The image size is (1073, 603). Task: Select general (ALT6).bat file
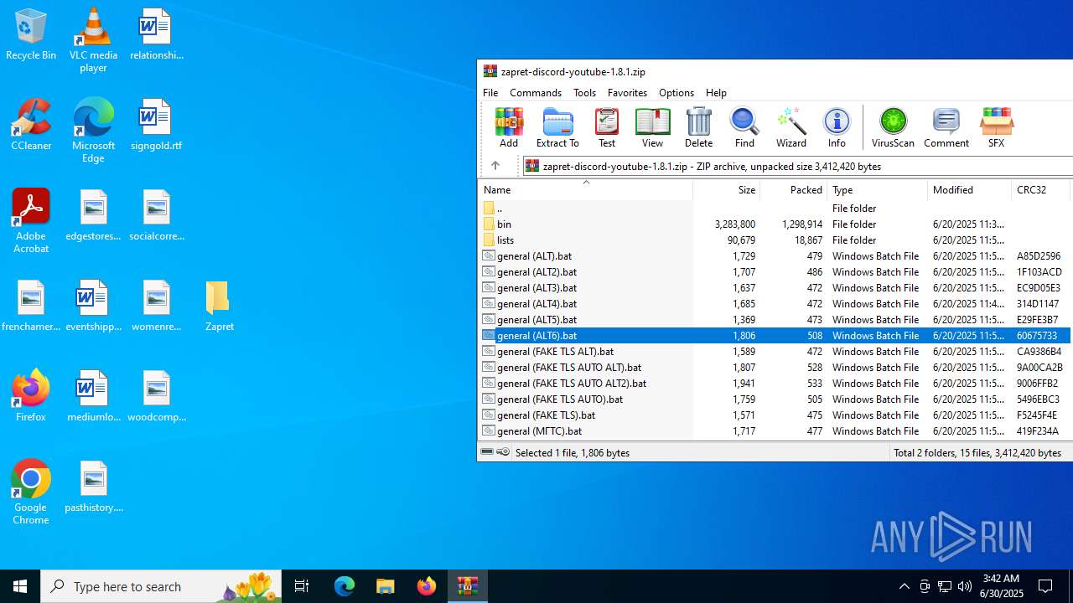tap(775, 335)
